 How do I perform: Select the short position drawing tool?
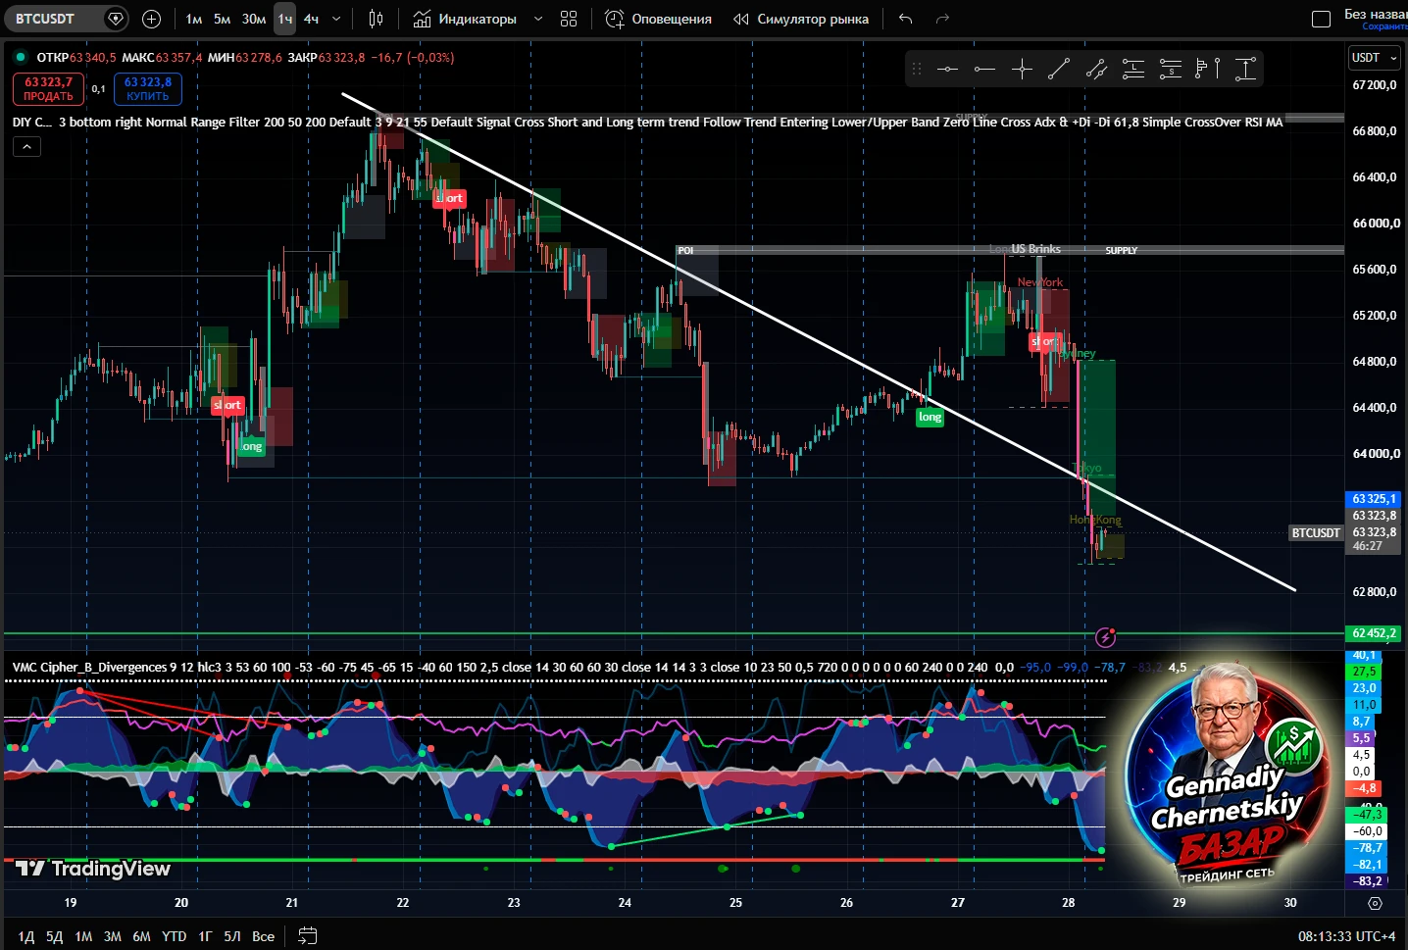(x=1171, y=69)
